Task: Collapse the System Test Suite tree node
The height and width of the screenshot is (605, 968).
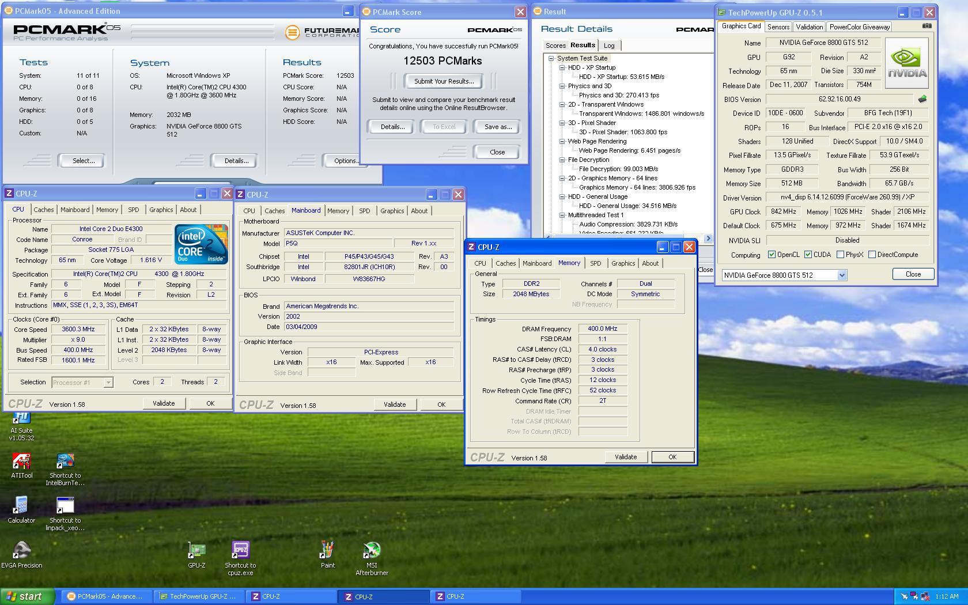Action: point(551,58)
